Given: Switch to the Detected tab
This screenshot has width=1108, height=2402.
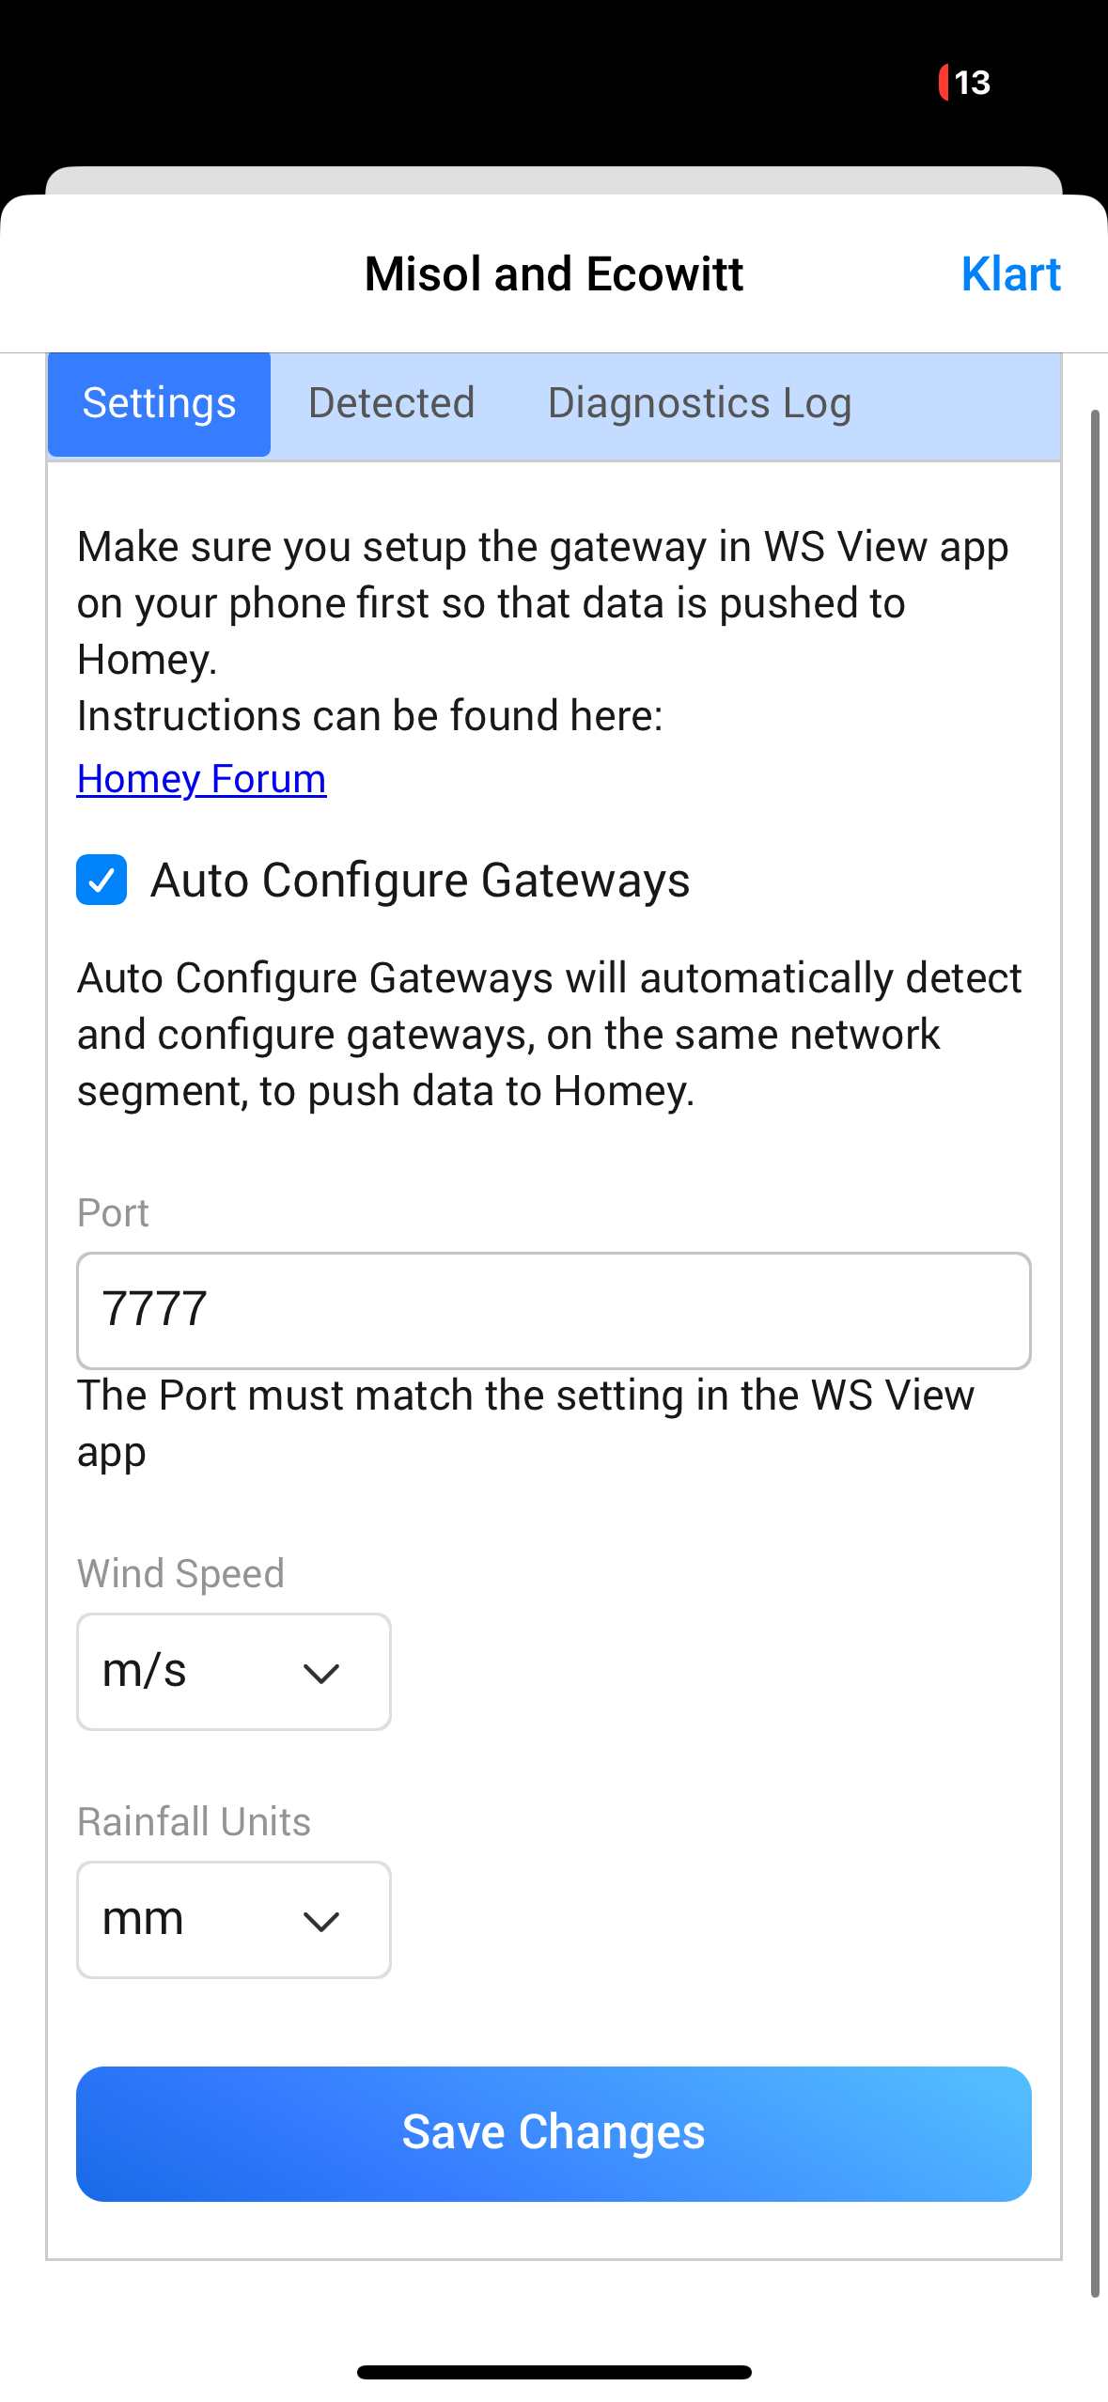Looking at the screenshot, I should 391,403.
